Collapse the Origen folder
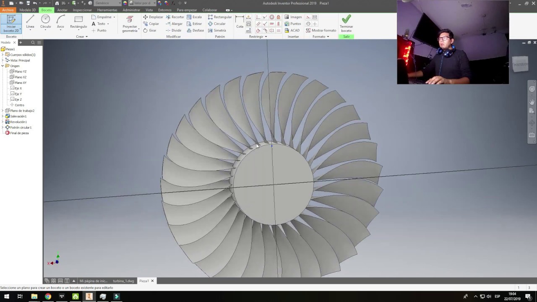Viewport: 537px width, 302px height. [x=3, y=66]
